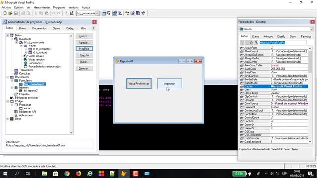Click the function (fx) button in Propiedades

pos(251,42)
